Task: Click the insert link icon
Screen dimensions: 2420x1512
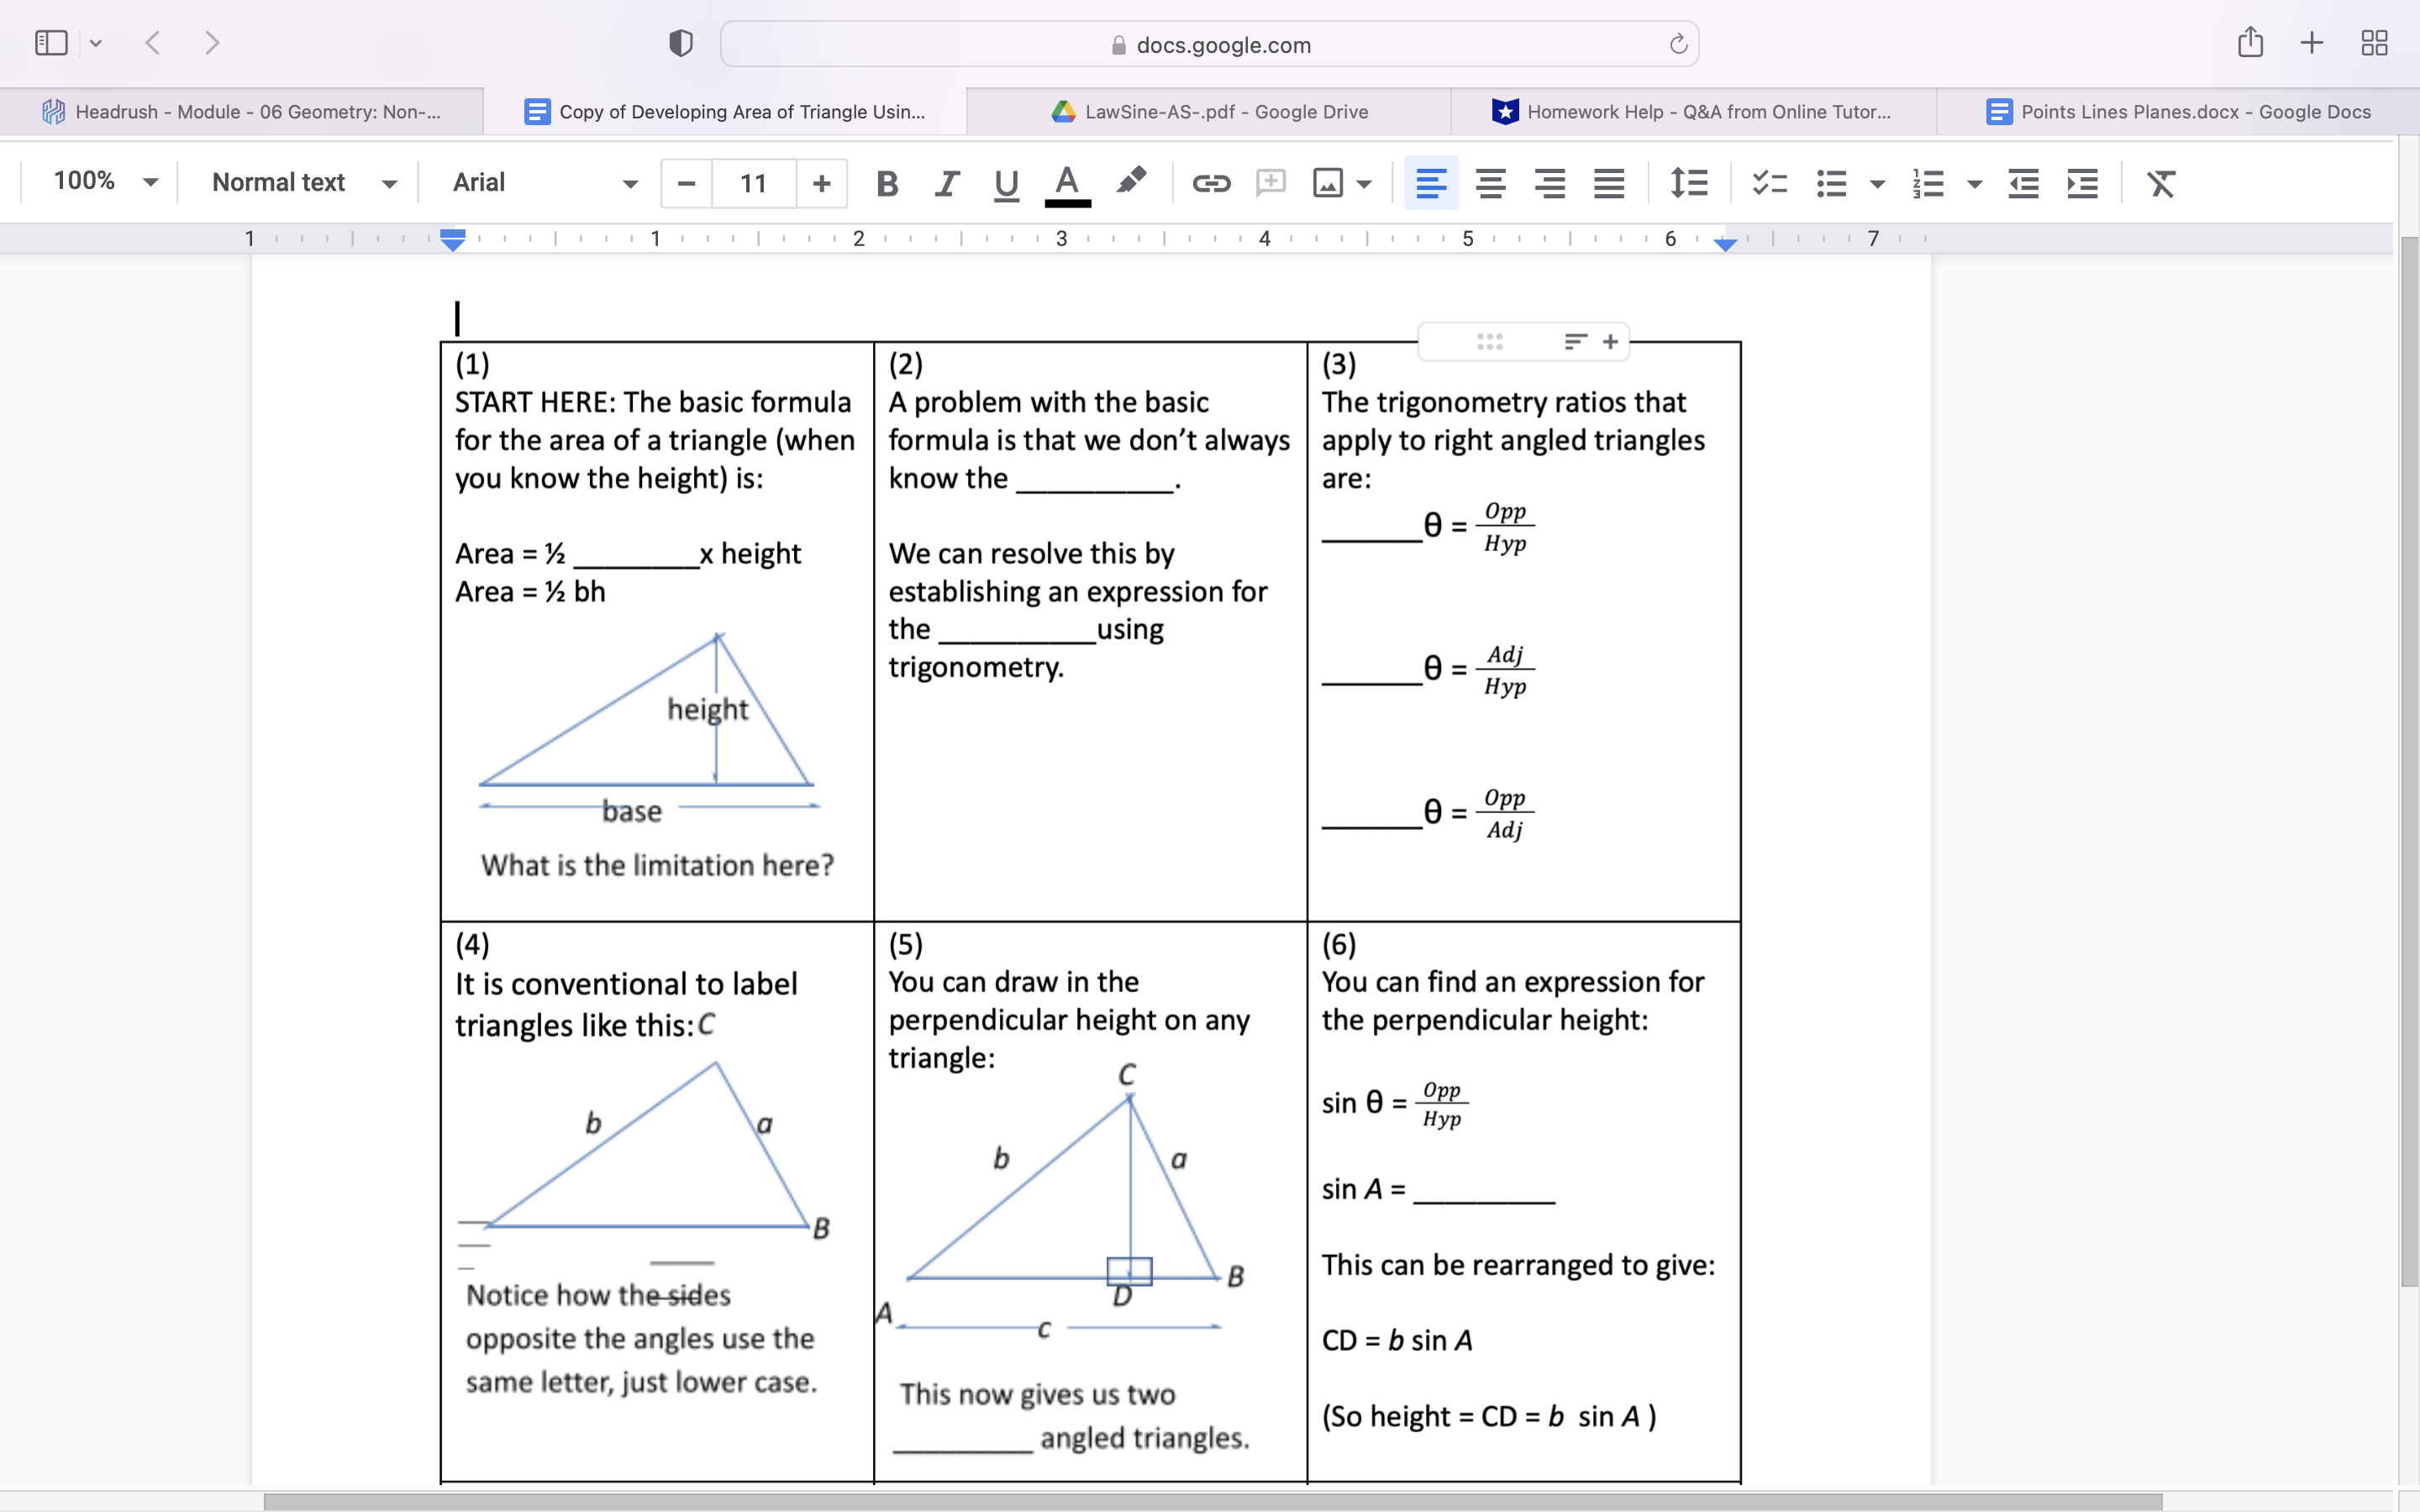Action: tap(1210, 183)
